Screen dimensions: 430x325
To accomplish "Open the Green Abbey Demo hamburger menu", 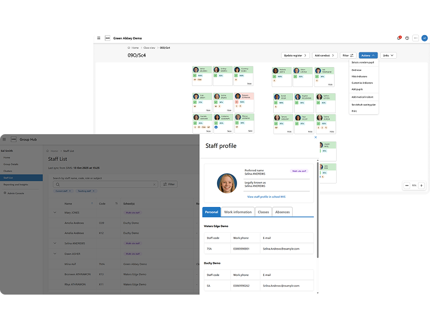I will coord(99,38).
